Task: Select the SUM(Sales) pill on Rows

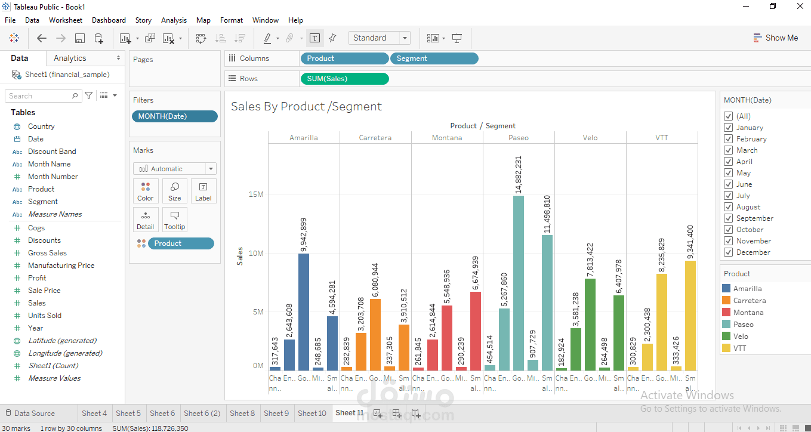Action: click(344, 79)
